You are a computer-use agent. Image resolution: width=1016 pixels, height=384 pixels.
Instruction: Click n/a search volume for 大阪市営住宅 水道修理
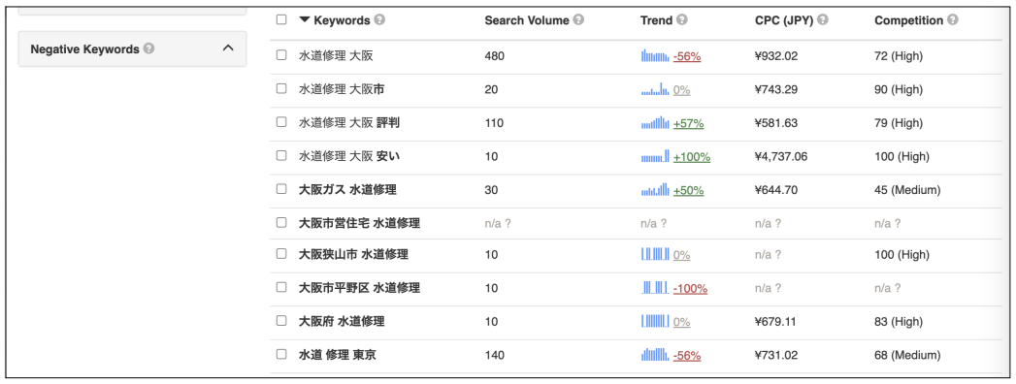[x=498, y=223]
